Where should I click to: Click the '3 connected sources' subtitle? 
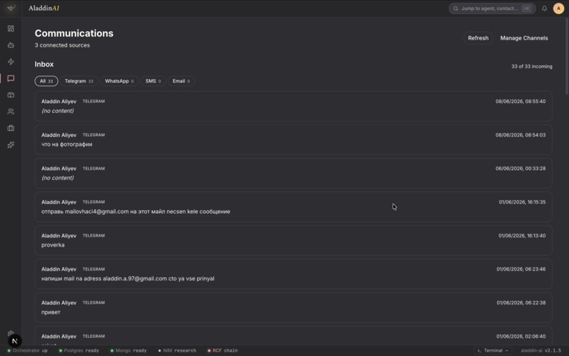(x=62, y=45)
